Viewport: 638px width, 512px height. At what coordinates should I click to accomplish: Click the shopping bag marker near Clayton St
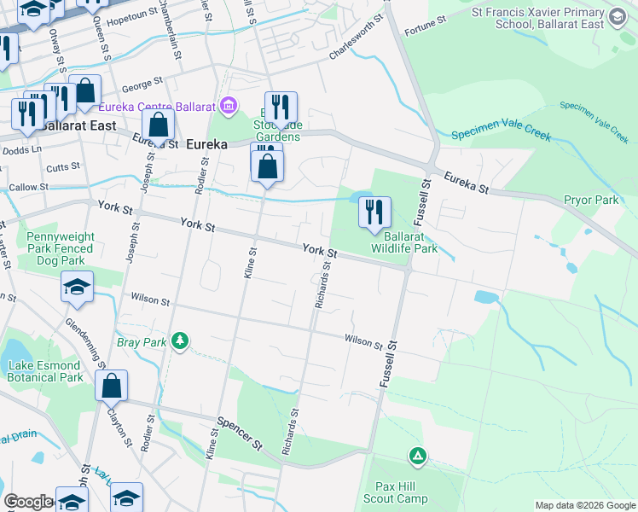[112, 387]
